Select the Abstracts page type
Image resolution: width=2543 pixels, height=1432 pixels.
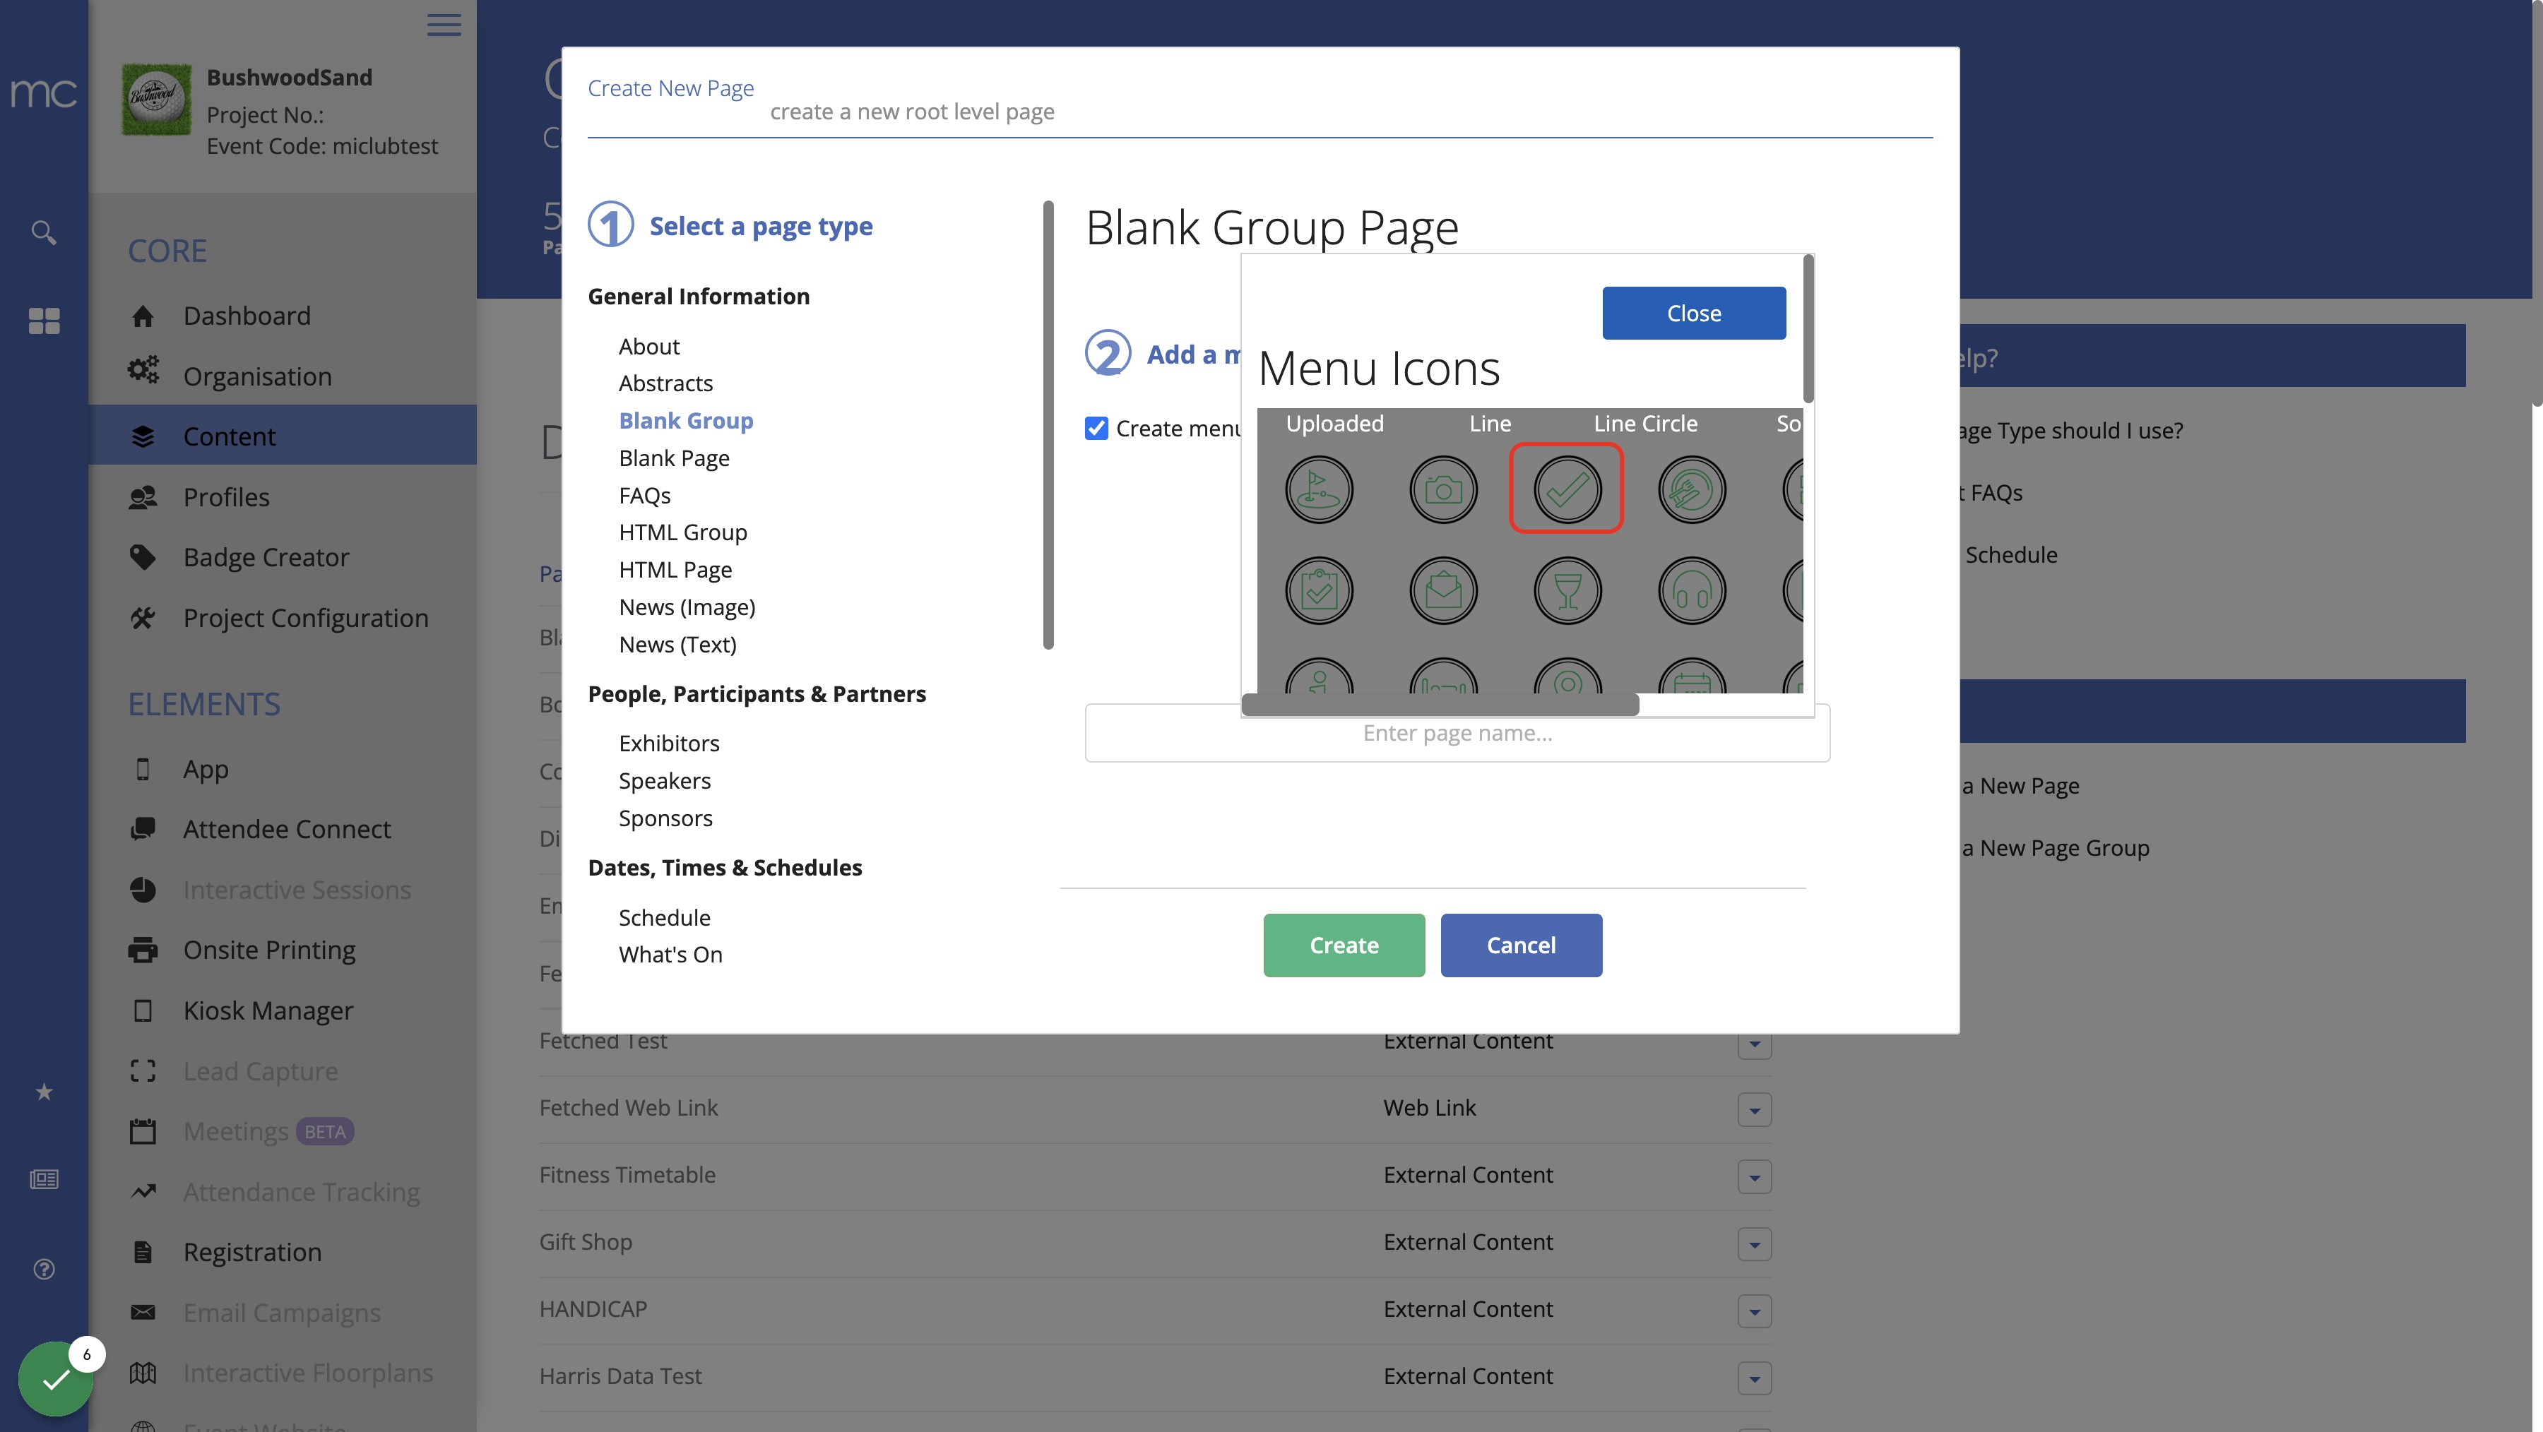[665, 383]
